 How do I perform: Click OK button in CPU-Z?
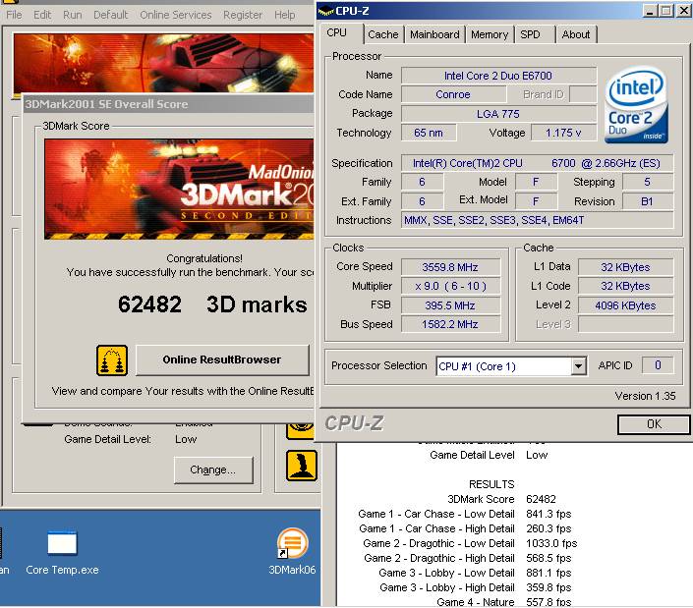pyautogui.click(x=654, y=424)
